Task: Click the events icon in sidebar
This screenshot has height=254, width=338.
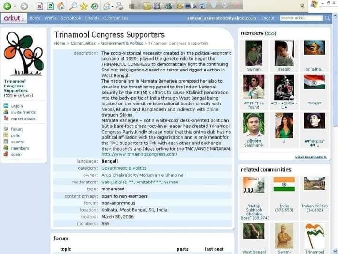Action: [x=6, y=142]
